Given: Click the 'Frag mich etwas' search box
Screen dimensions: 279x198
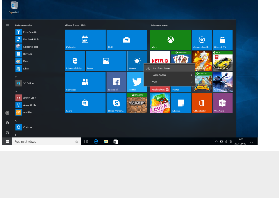Looking at the screenshot, I should coord(46,141).
